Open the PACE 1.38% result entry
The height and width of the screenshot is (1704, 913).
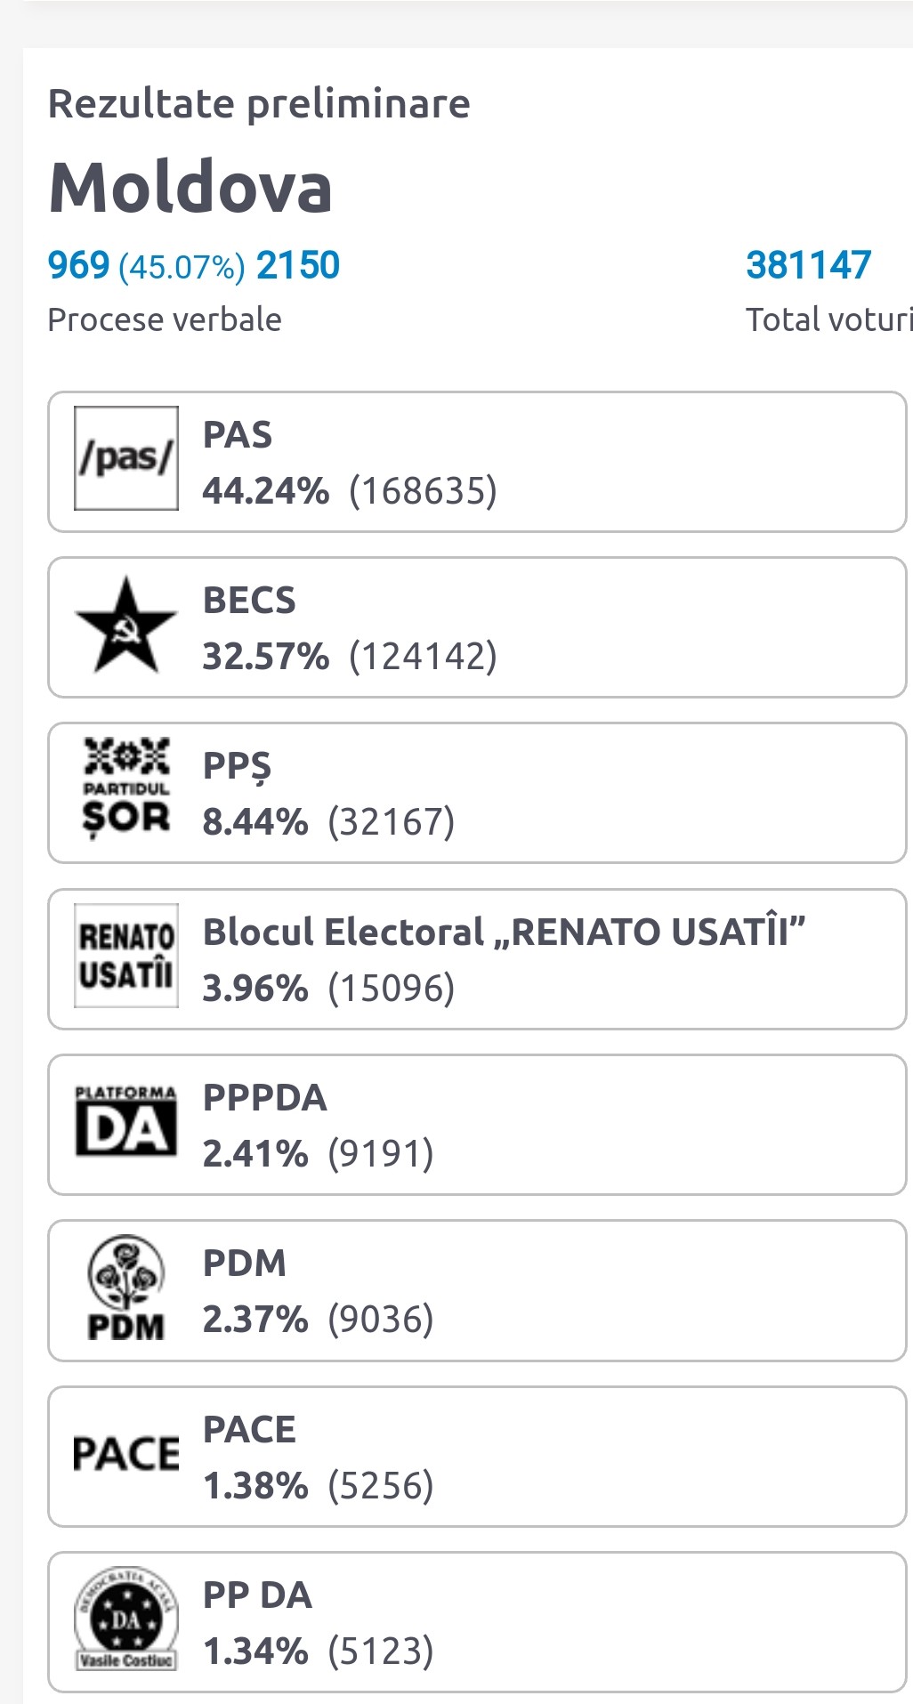pos(477,1457)
